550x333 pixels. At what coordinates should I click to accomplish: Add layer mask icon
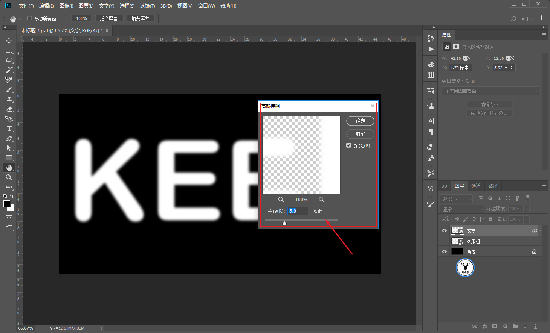point(495,327)
